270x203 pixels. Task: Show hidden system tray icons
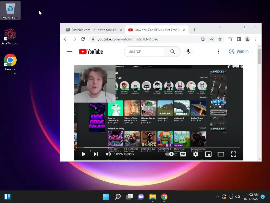217,197
